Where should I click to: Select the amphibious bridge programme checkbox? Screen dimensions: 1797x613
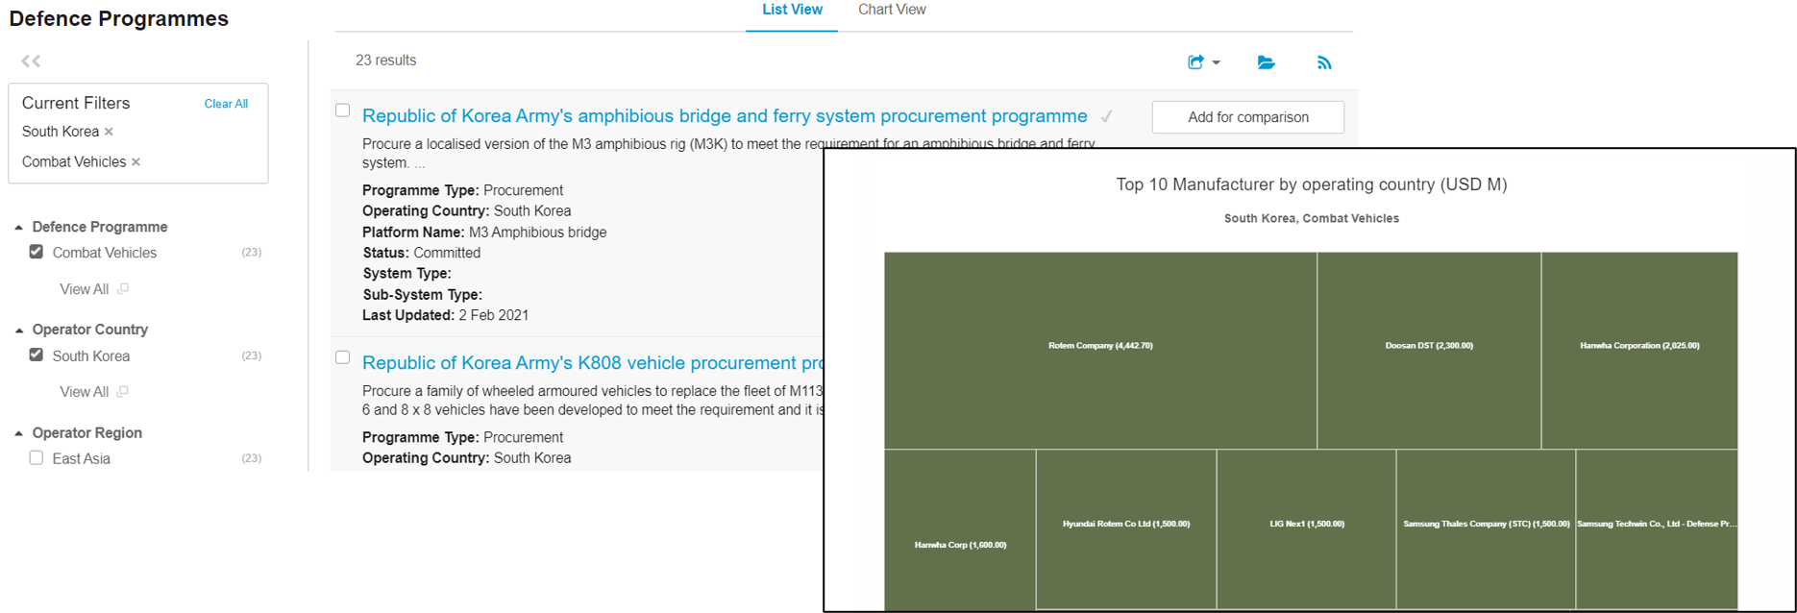click(342, 110)
